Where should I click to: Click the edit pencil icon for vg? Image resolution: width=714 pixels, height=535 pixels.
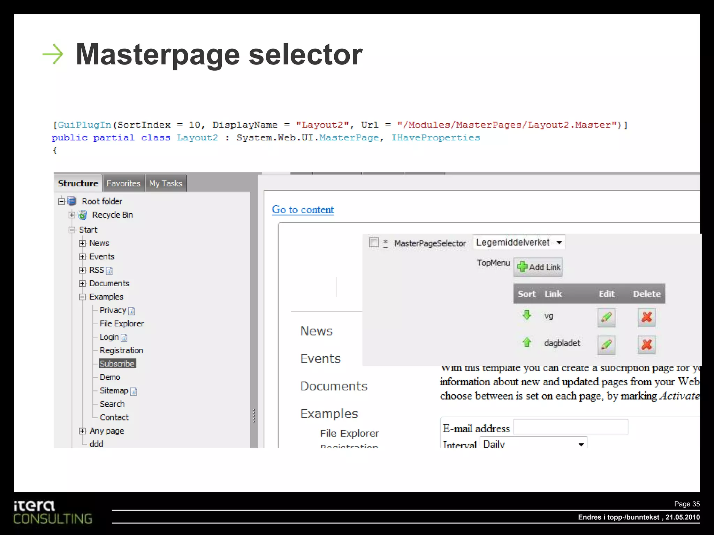[x=606, y=317]
